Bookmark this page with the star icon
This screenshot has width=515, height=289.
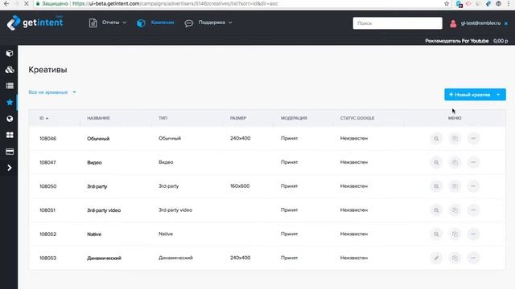[447, 3]
